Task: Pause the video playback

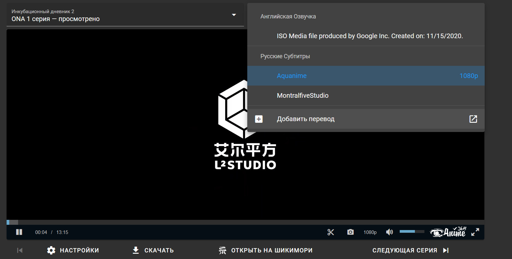Action: click(x=19, y=232)
